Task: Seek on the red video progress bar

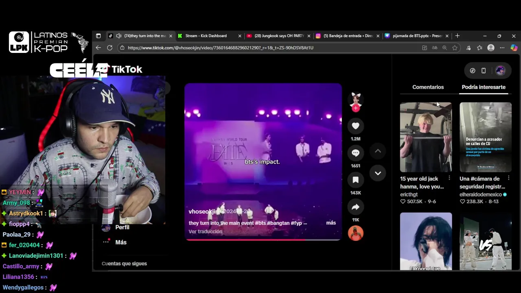Action: (263, 240)
